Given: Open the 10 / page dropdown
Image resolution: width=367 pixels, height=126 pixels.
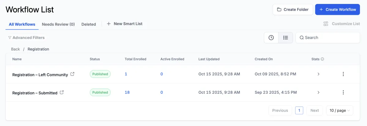Looking at the screenshot, I should [339, 110].
